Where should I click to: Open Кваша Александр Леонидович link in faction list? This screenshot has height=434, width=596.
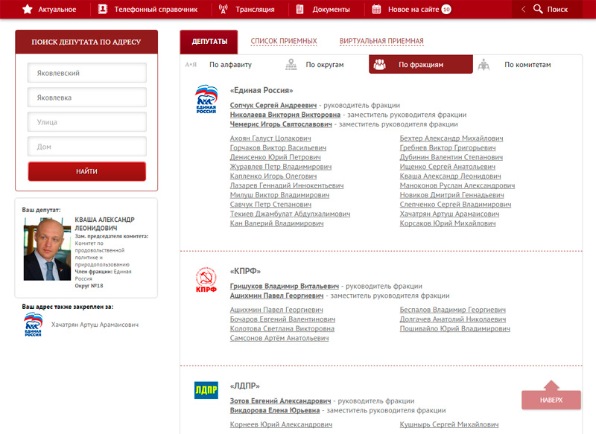click(x=451, y=176)
